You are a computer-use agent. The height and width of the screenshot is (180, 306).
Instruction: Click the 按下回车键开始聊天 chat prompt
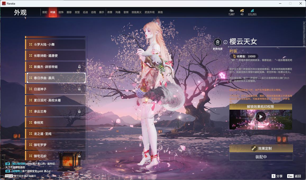(x=25, y=176)
